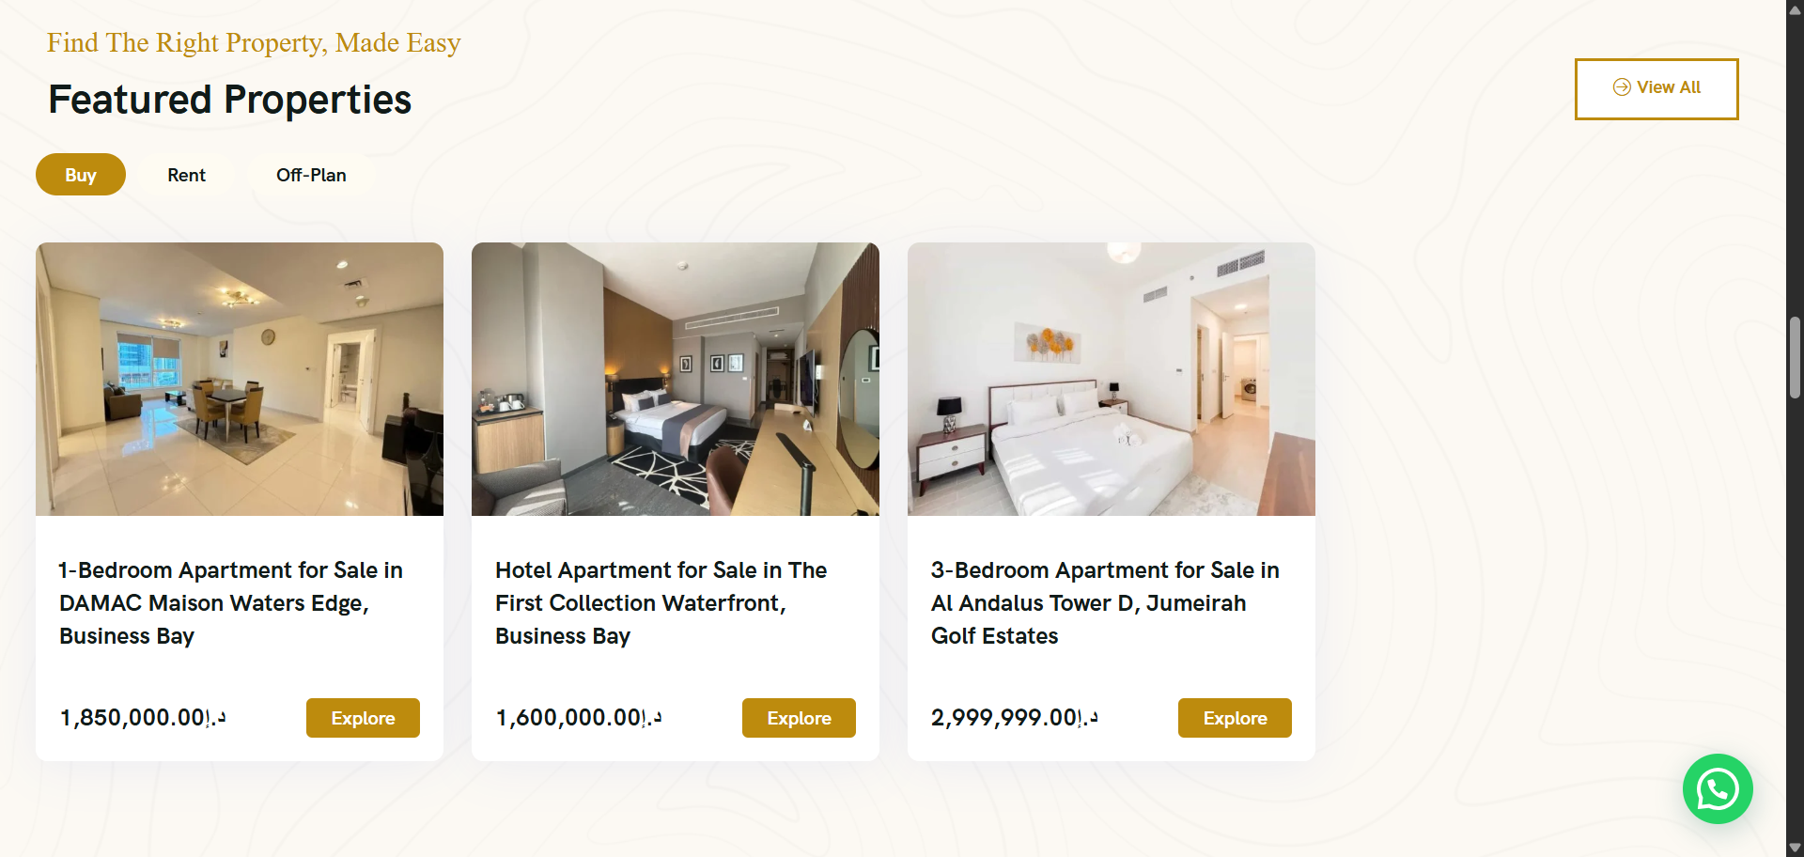This screenshot has height=857, width=1804.
Task: Explore the 1,850,000 Business Bay apartment
Action: tap(363, 718)
